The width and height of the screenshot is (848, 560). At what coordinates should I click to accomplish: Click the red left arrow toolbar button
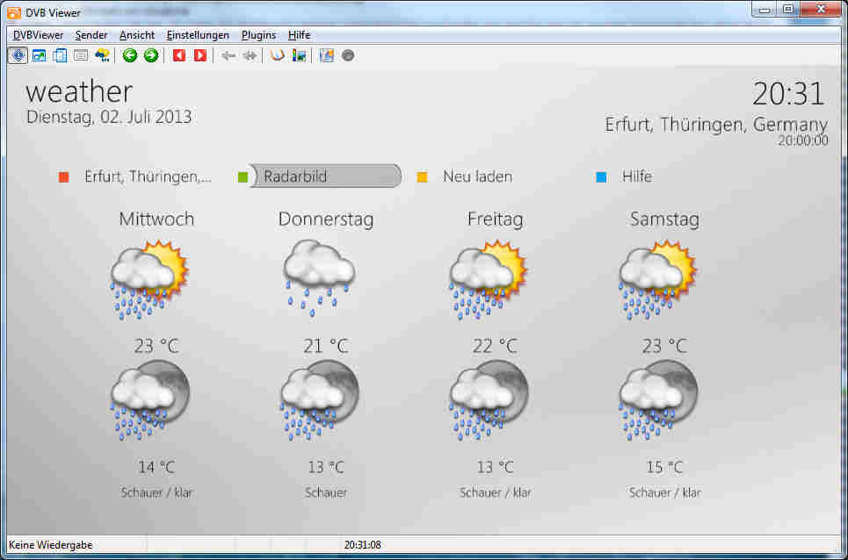point(179,55)
